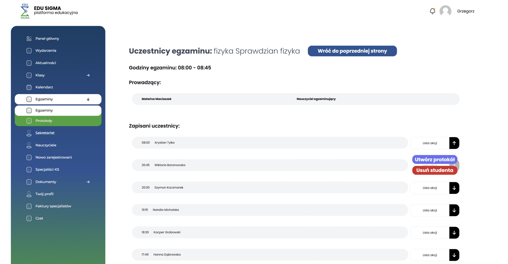Expand the Klasy submenu arrow
The height and width of the screenshot is (264, 508).
tap(88, 75)
